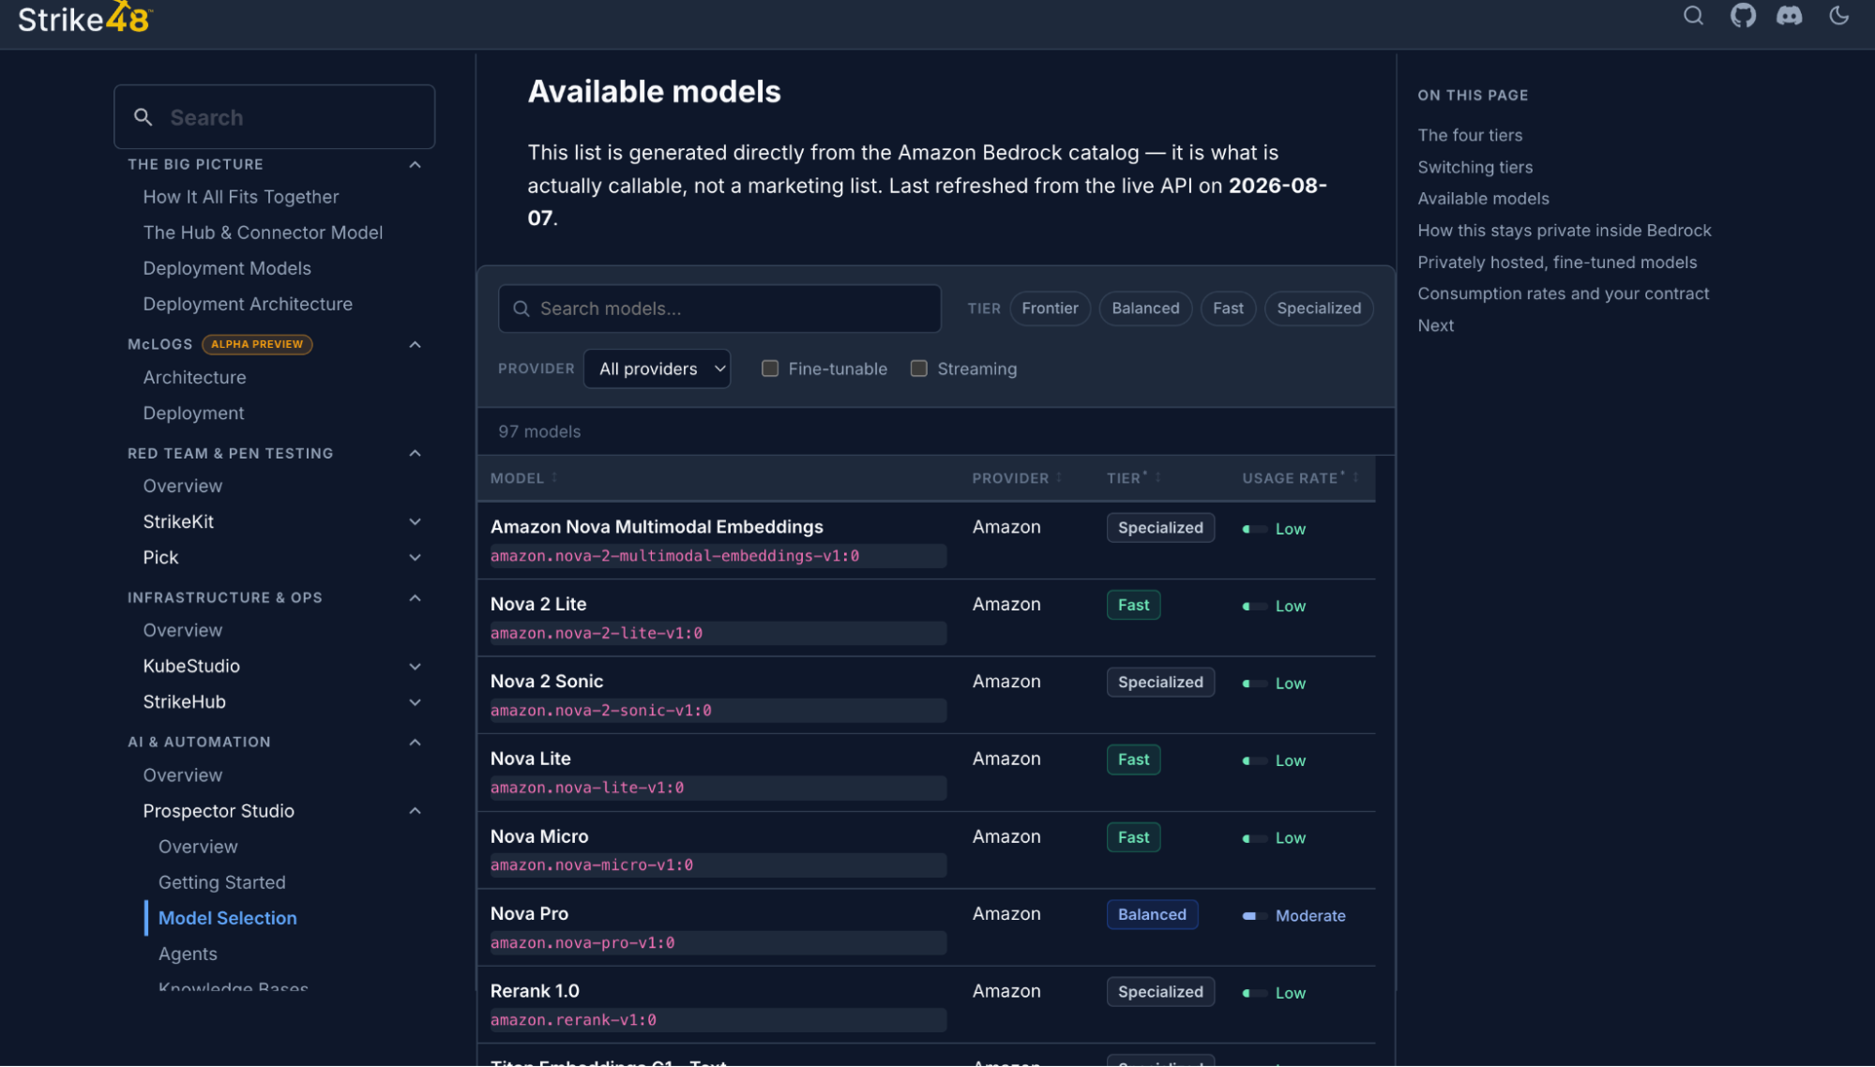
Task: Sort table by Provider column arrow
Action: pyautogui.click(x=1059, y=478)
